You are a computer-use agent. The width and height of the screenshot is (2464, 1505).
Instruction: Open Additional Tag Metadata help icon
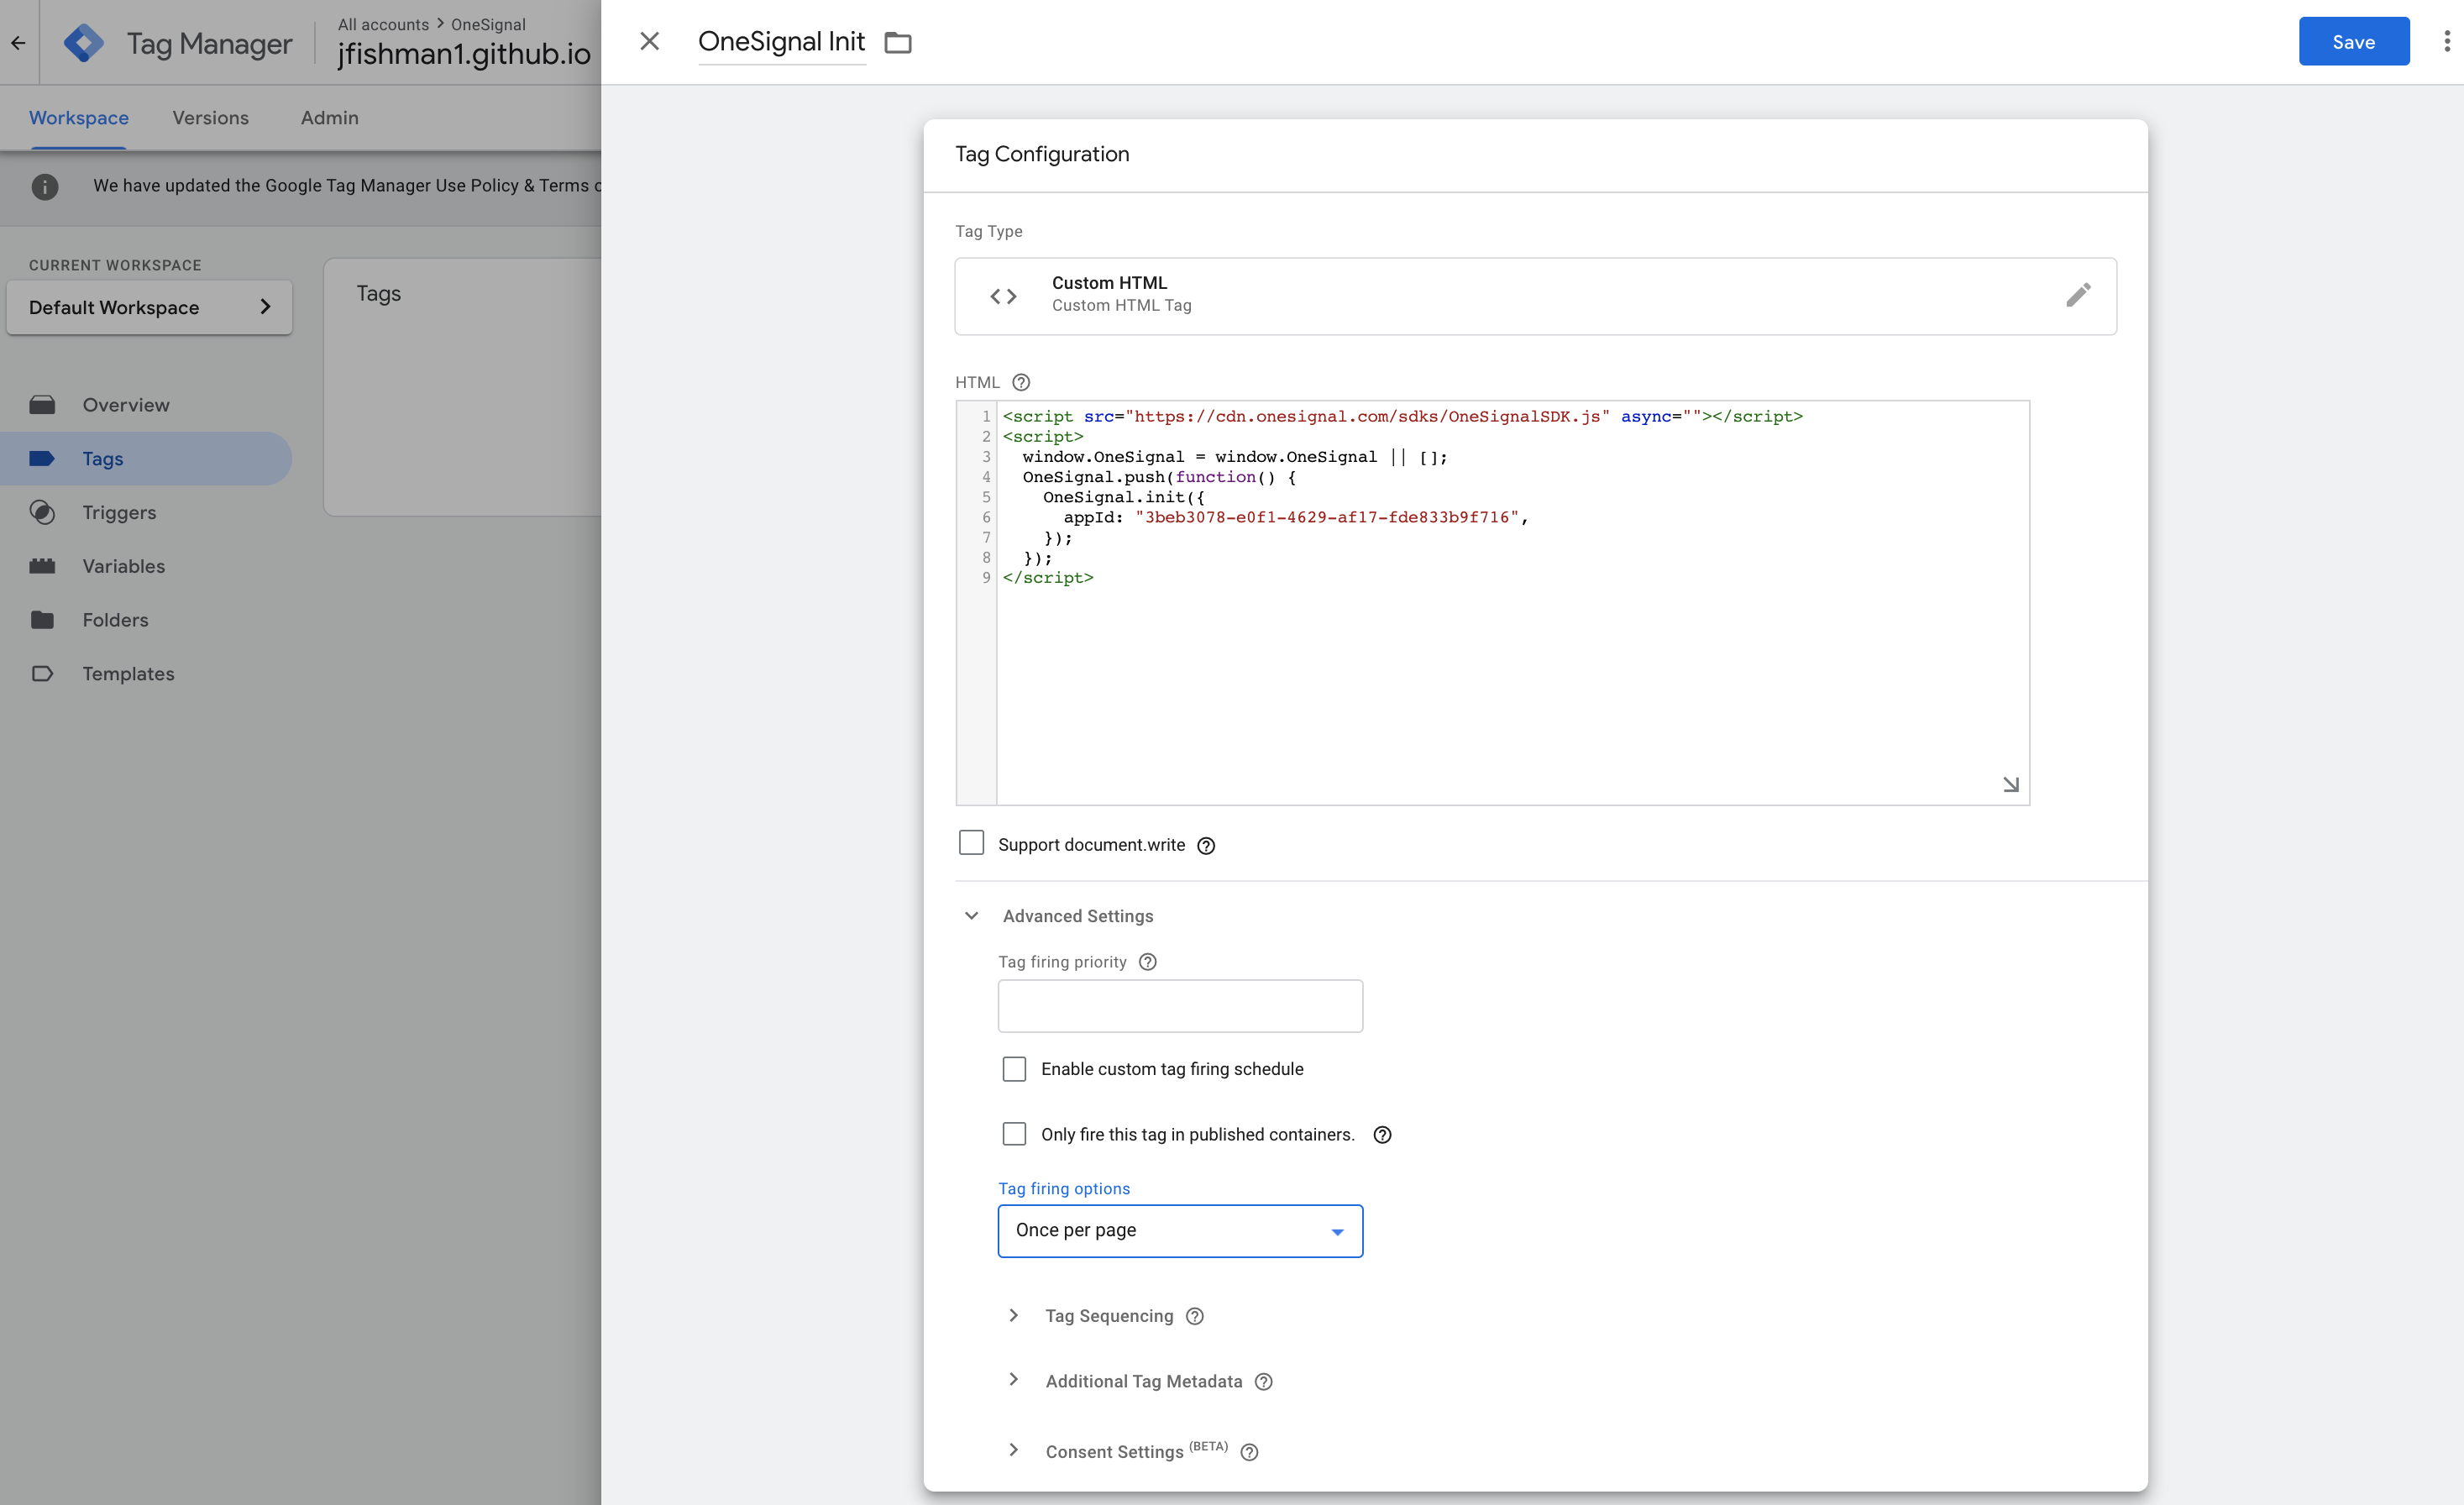(1263, 1382)
